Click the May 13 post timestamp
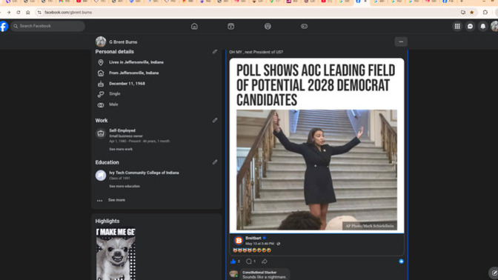 [x=259, y=244]
